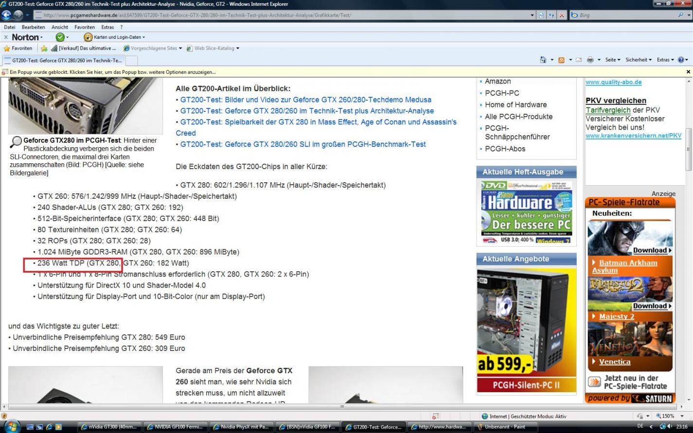The width and height of the screenshot is (693, 433).
Task: Open link Spielbarkeit der GTX 280 in Mass Effect
Action: (x=316, y=127)
